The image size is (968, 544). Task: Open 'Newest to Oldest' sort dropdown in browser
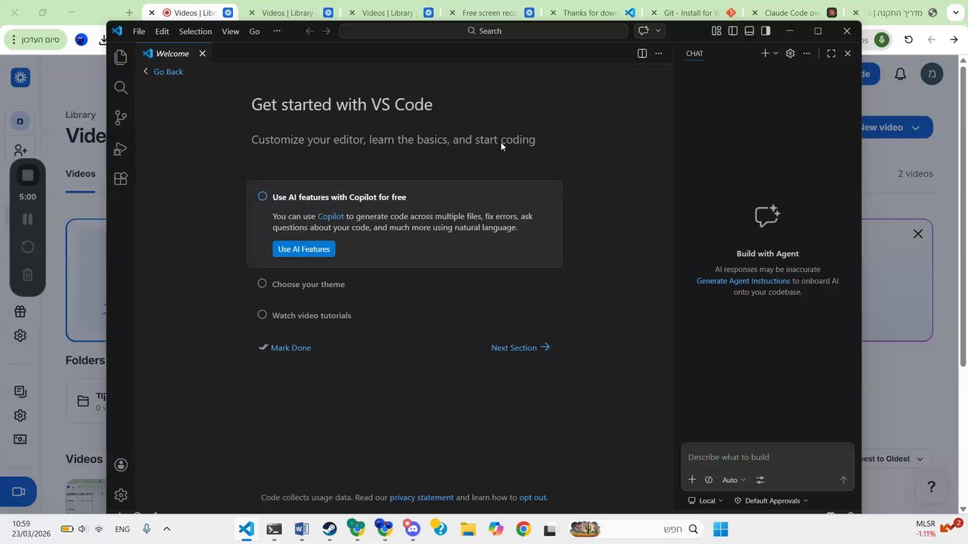895,459
